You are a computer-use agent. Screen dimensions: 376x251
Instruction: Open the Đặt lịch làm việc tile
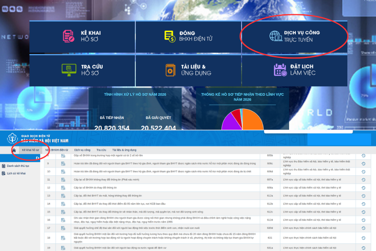pos(295,70)
